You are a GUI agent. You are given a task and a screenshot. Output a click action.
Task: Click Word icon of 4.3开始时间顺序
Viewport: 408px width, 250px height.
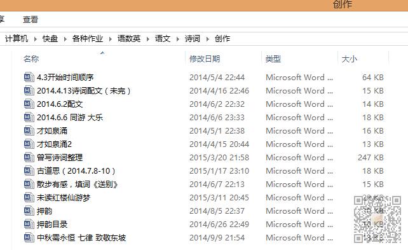pos(29,77)
